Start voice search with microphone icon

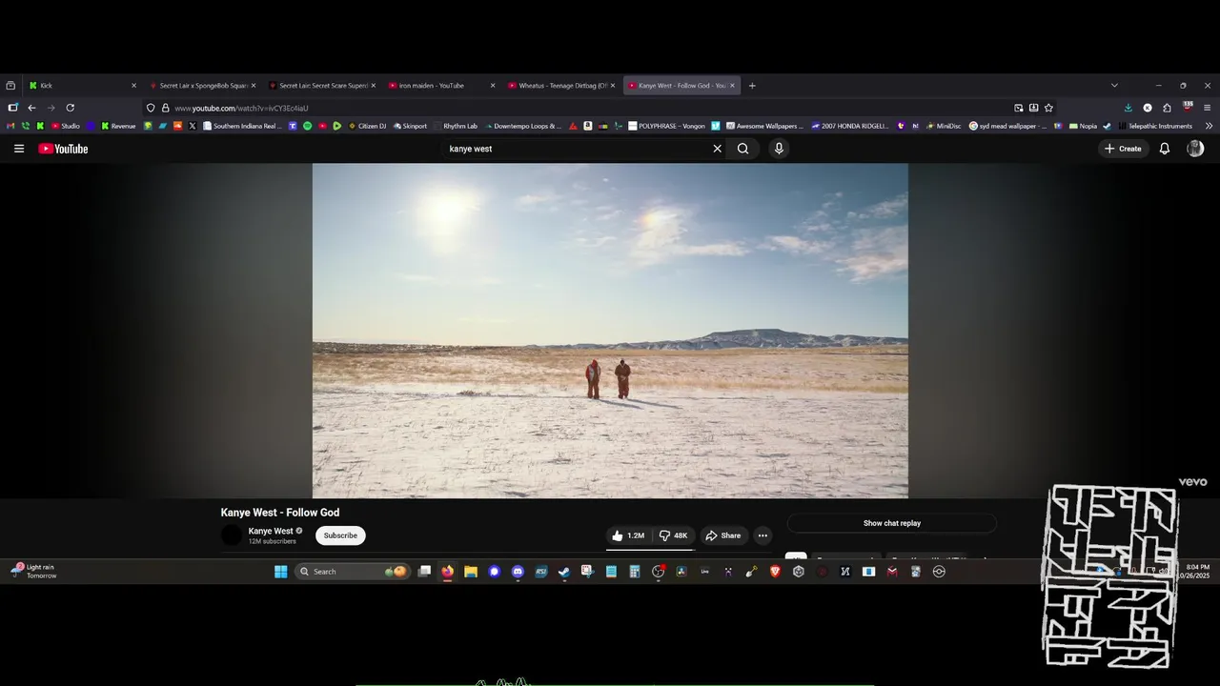click(779, 149)
